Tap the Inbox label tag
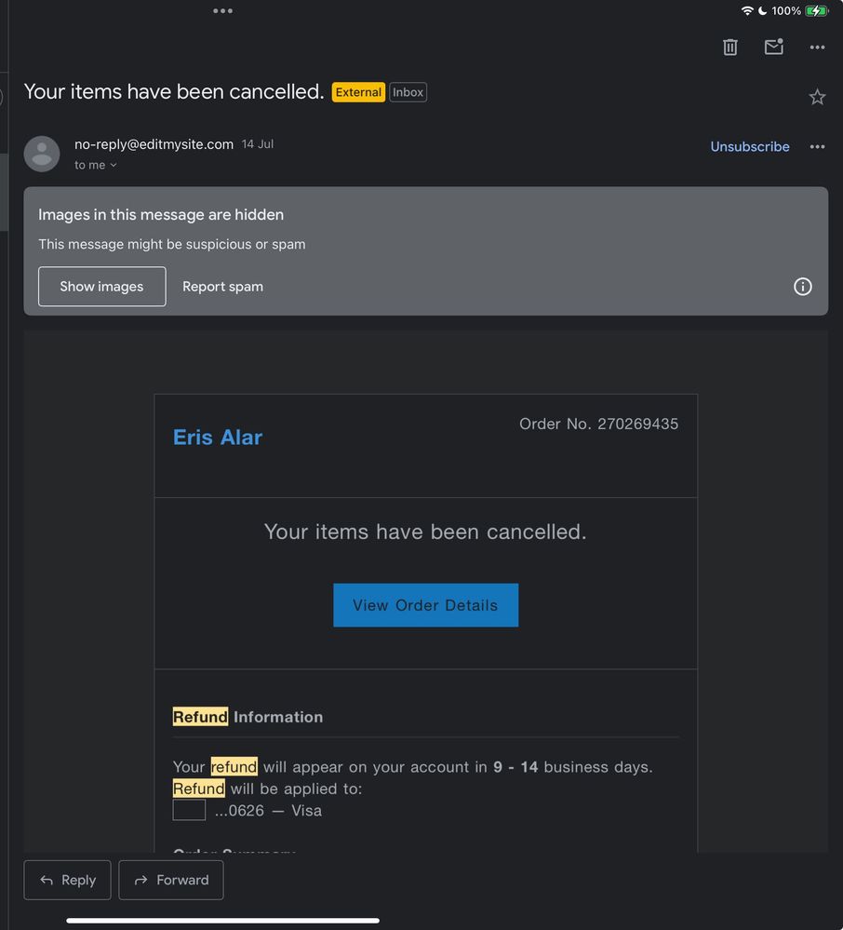Screen dimensions: 843x930 (x=408, y=92)
